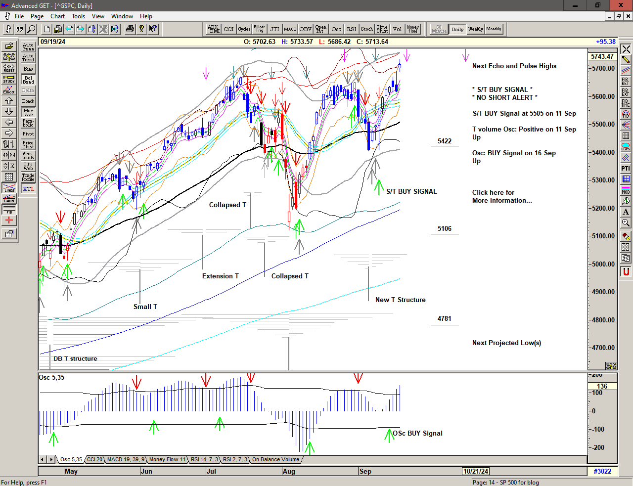This screenshot has width=633, height=486.
Task: Switch to the MACD 19, 39, 9 tab
Action: (x=126, y=460)
